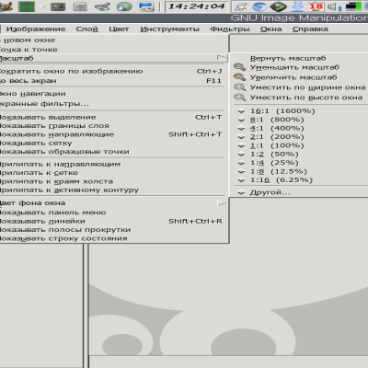Click the panel clock showing 14:24:04
The height and width of the screenshot is (368, 368).
[196, 6]
